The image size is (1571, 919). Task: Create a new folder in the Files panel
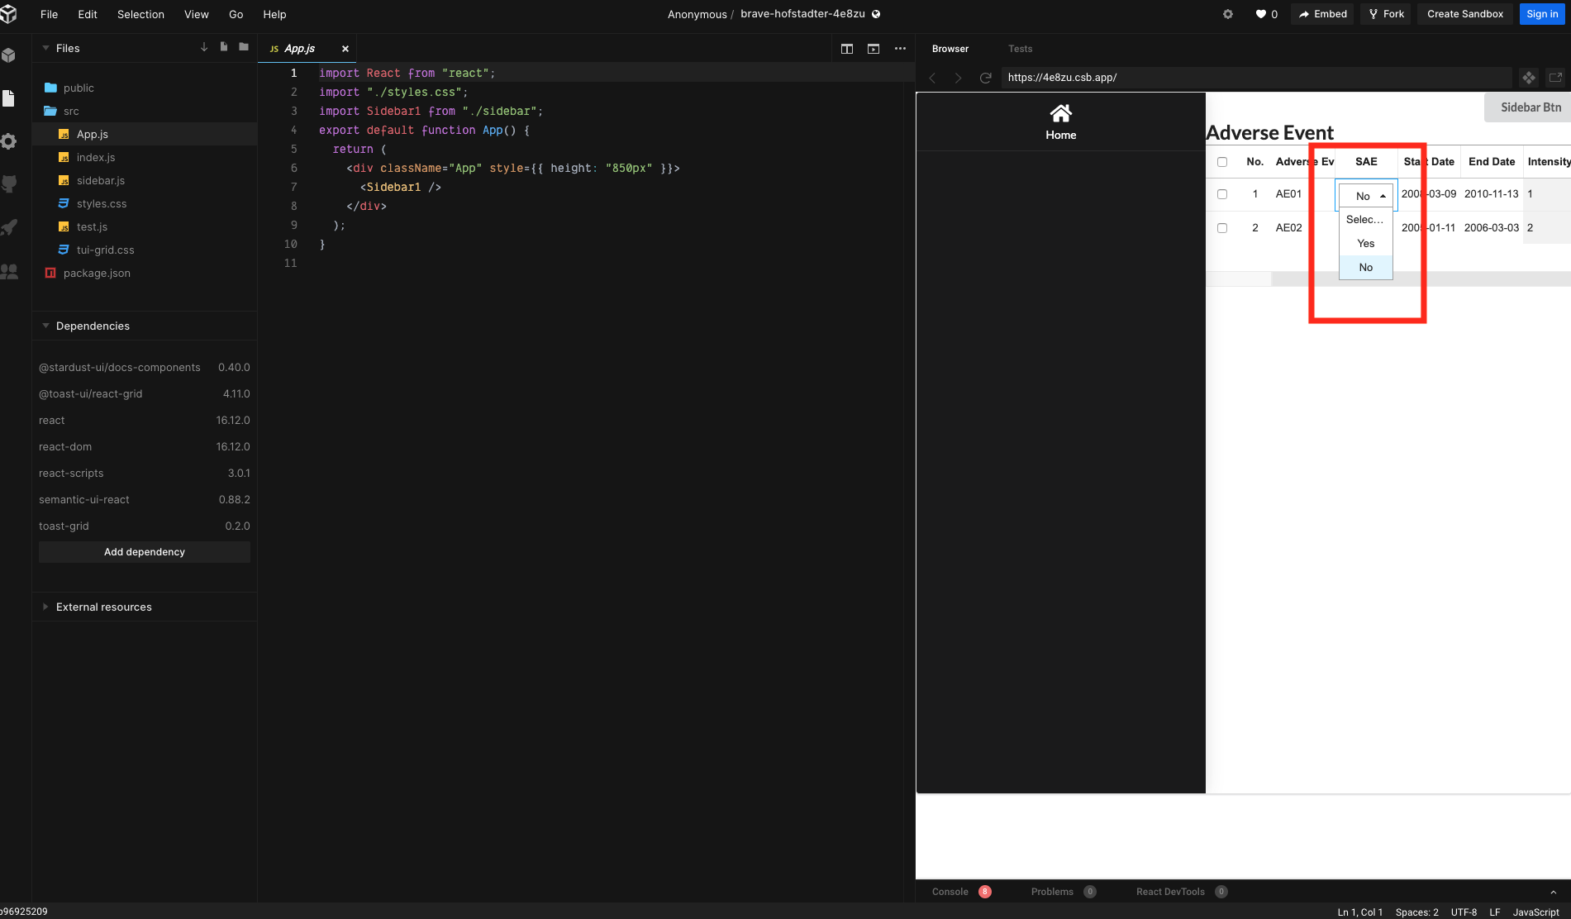[x=243, y=46]
